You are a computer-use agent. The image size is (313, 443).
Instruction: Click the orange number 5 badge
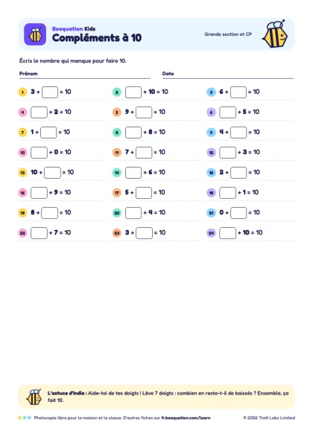point(117,112)
